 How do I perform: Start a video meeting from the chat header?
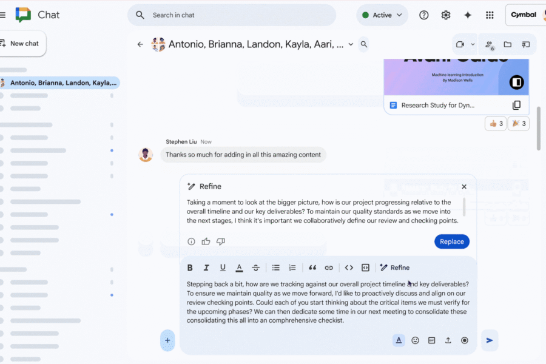[459, 44]
